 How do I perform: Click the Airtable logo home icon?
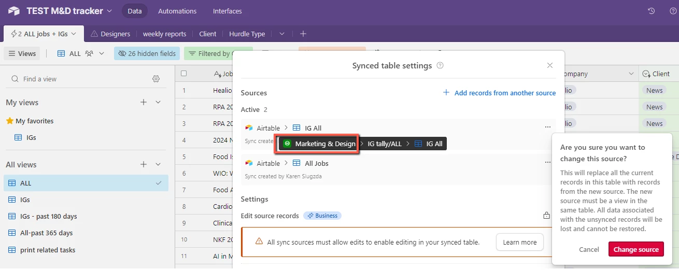(x=14, y=11)
